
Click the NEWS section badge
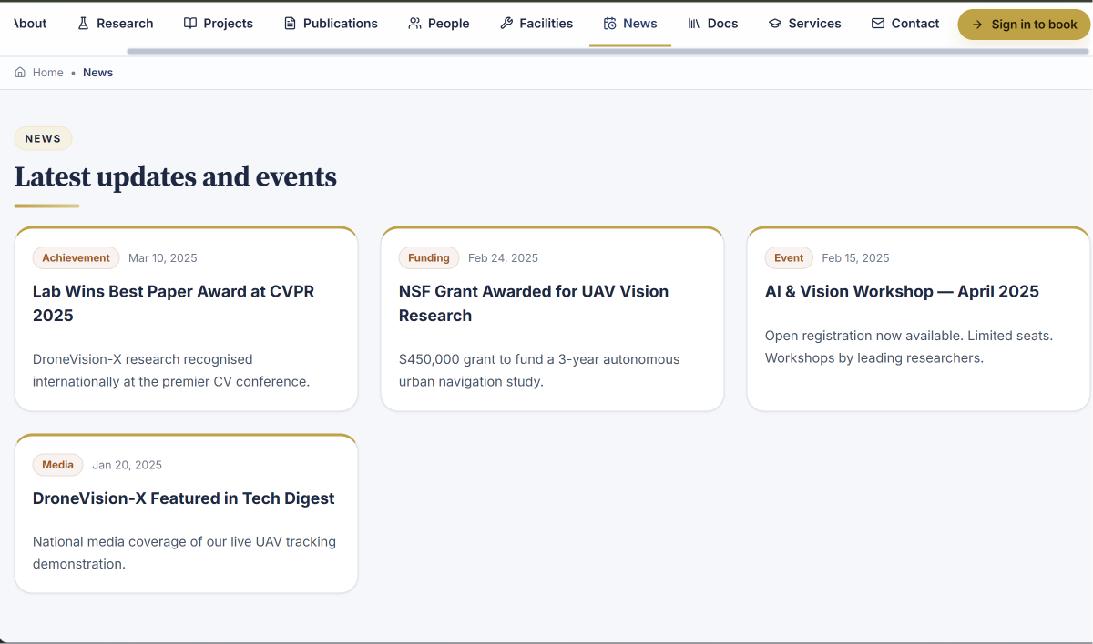click(43, 139)
